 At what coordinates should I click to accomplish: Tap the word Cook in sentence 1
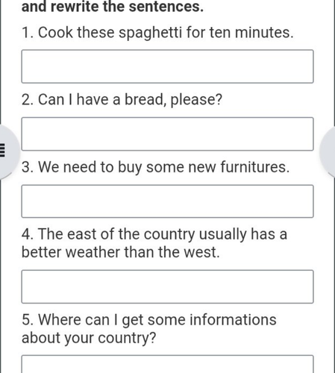(x=55, y=33)
